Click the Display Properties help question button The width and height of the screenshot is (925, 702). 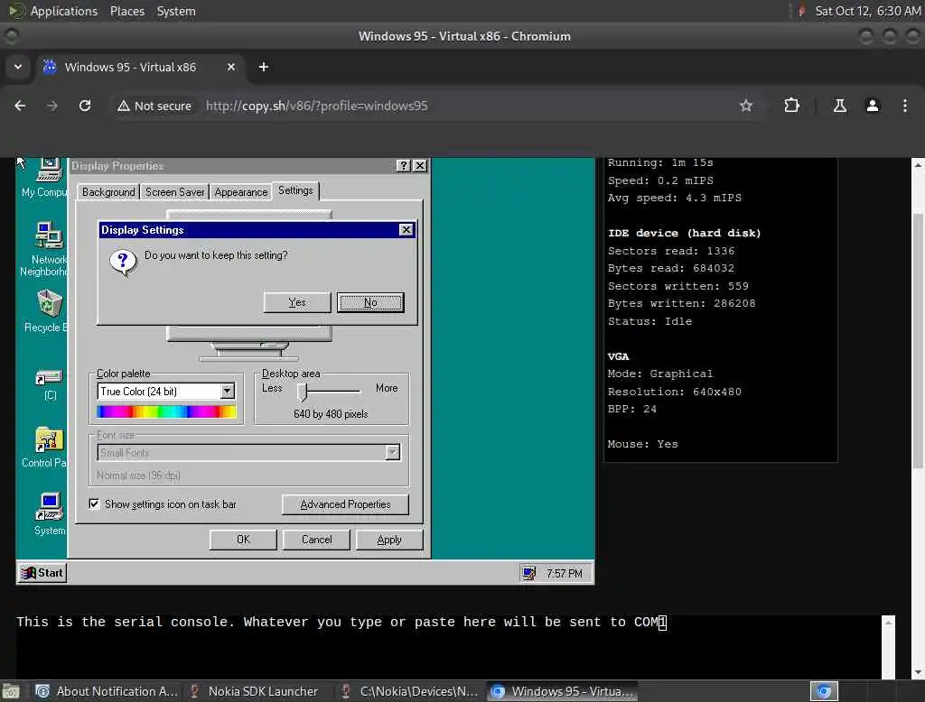[x=403, y=166]
